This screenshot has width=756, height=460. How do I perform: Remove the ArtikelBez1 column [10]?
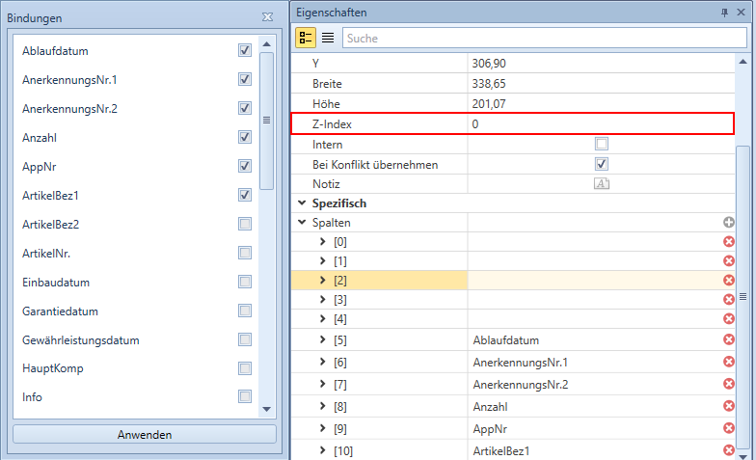point(729,450)
